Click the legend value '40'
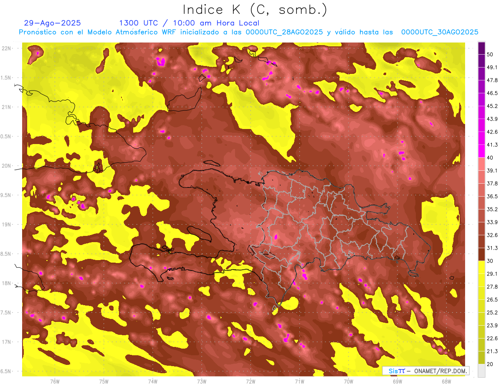501x387 pixels. point(491,158)
